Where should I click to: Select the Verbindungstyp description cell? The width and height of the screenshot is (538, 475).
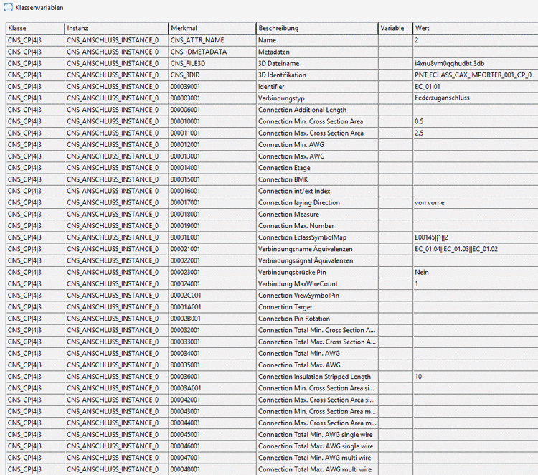point(317,98)
